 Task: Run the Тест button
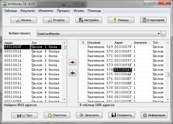point(25,115)
